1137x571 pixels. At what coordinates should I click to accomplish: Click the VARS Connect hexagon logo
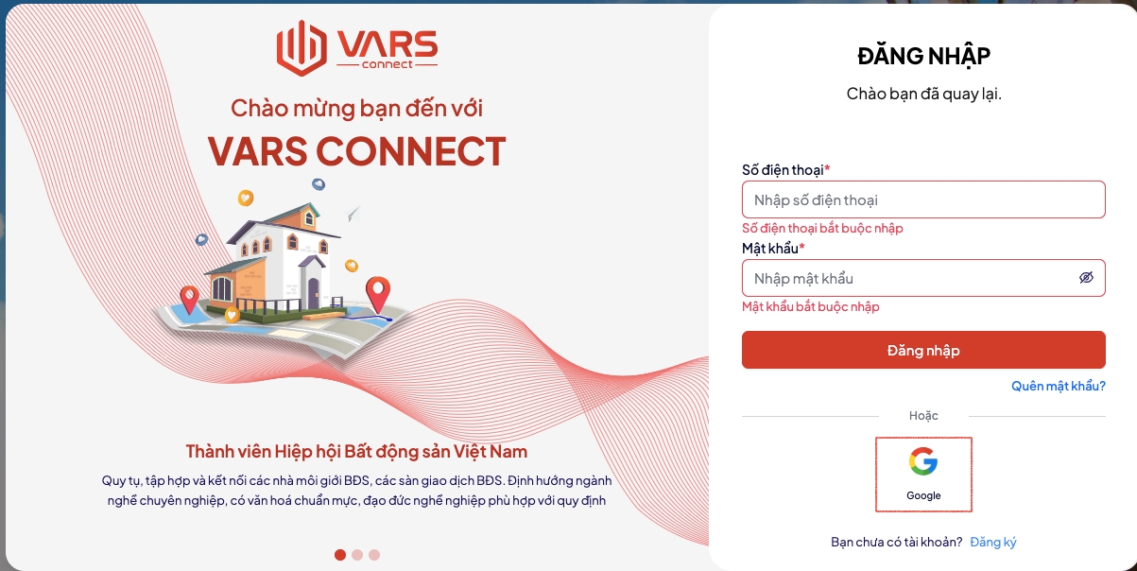[x=301, y=47]
